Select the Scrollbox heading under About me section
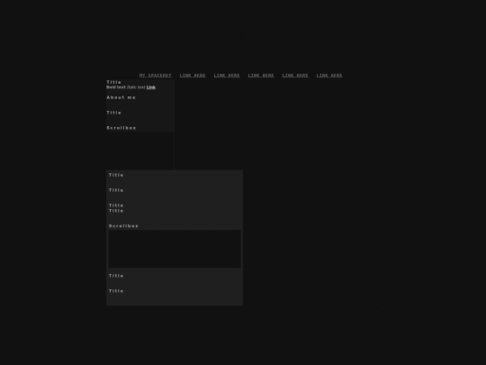Screen dimensions: 486x365 click(121, 128)
